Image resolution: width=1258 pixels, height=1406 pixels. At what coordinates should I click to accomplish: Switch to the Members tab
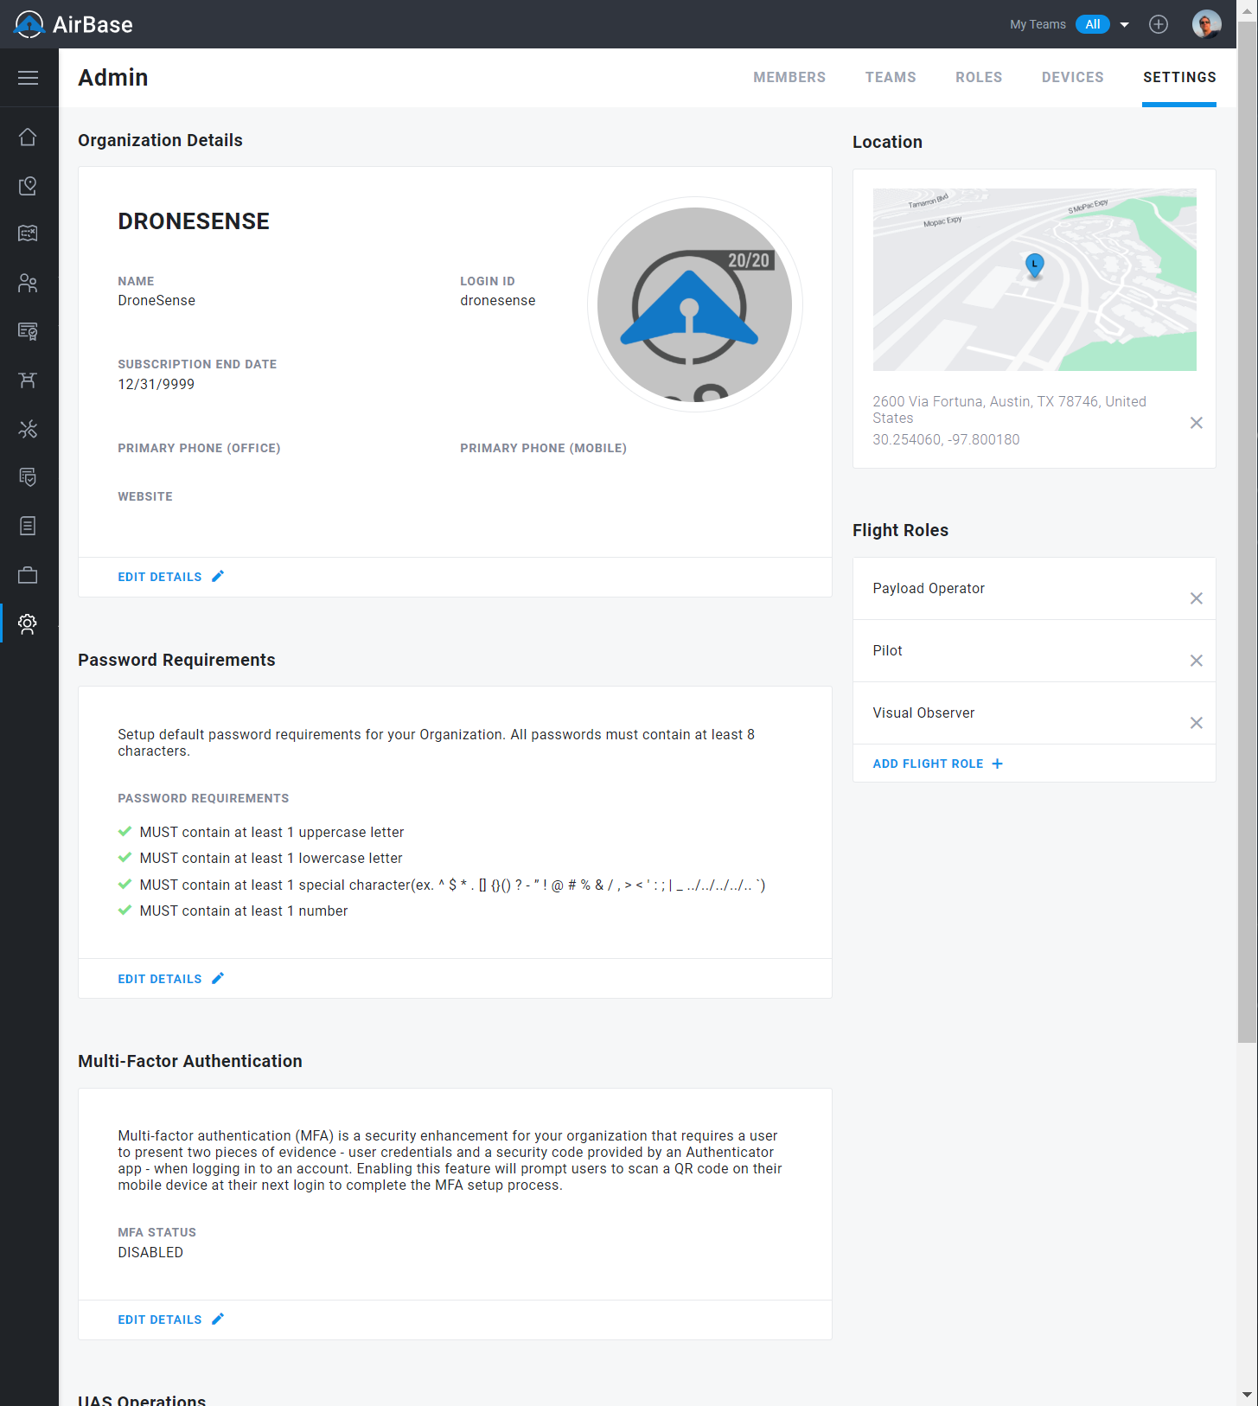(789, 78)
